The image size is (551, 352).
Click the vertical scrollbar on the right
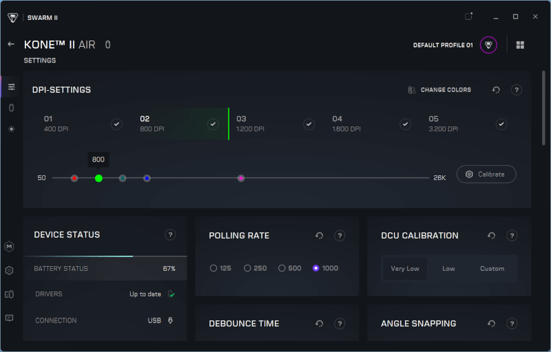(543, 108)
